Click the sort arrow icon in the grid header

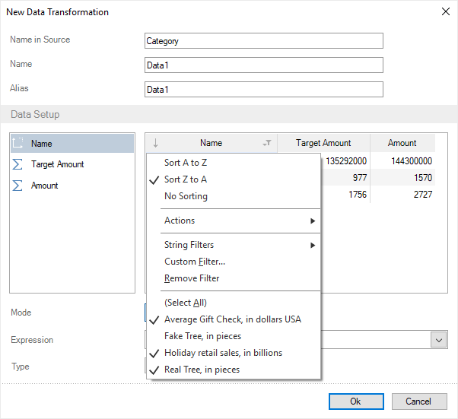[x=155, y=143]
